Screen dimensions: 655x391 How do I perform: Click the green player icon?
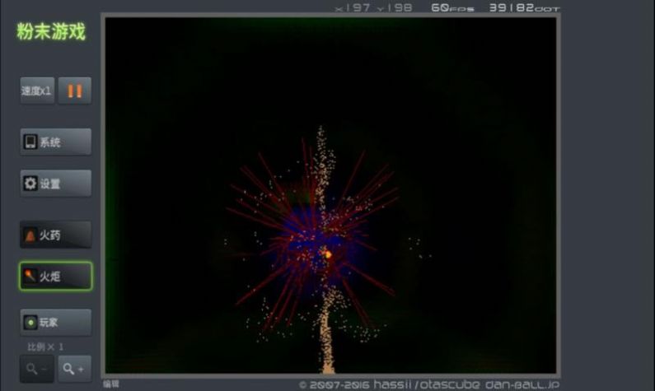(30, 322)
